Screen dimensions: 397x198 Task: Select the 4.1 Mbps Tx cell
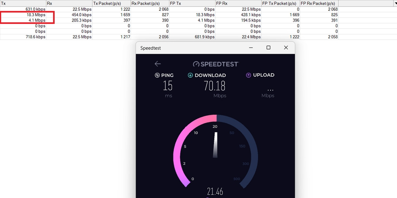[x=23, y=20]
